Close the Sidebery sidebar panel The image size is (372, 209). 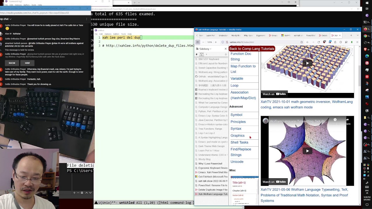226,49
